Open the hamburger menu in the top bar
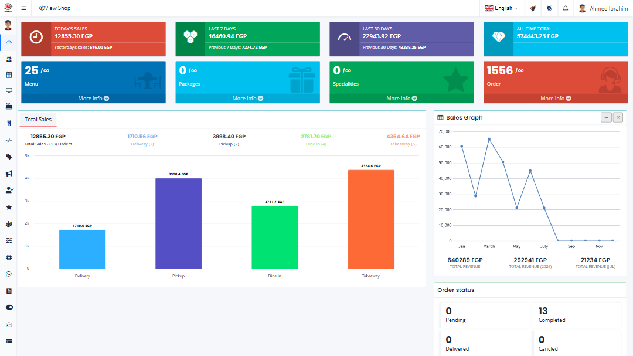 click(24, 8)
